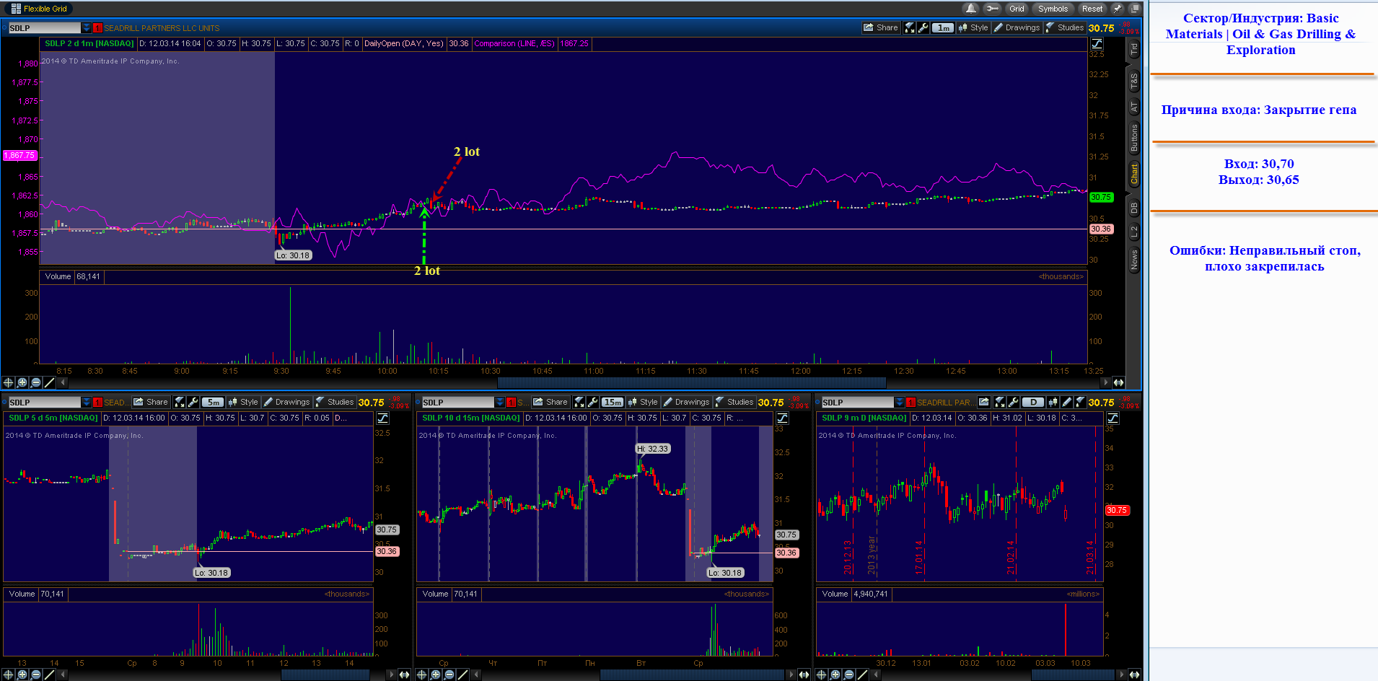Zoom out on the main 1m chart
This screenshot has height=681, width=1378.
[36, 382]
